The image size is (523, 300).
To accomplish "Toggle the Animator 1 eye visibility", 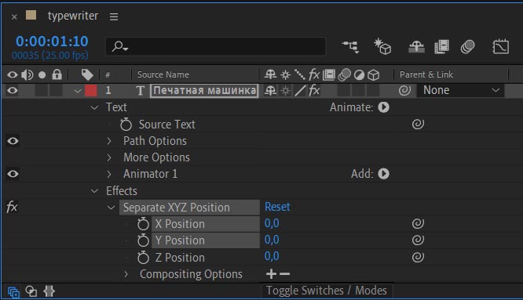I will pos(13,174).
